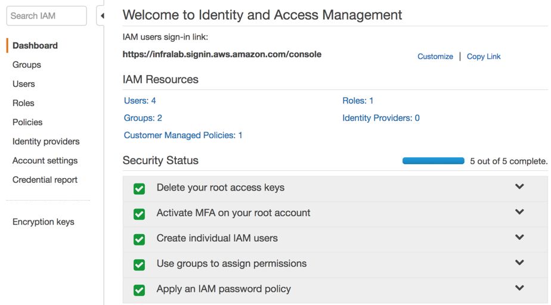This screenshot has width=551, height=305.
Task: Open Credential report in the sidebar
Action: pyautogui.click(x=45, y=180)
